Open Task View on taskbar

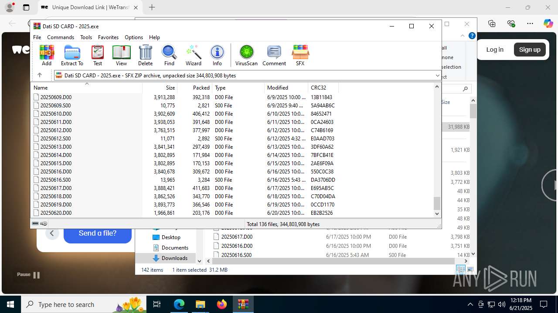click(157, 304)
